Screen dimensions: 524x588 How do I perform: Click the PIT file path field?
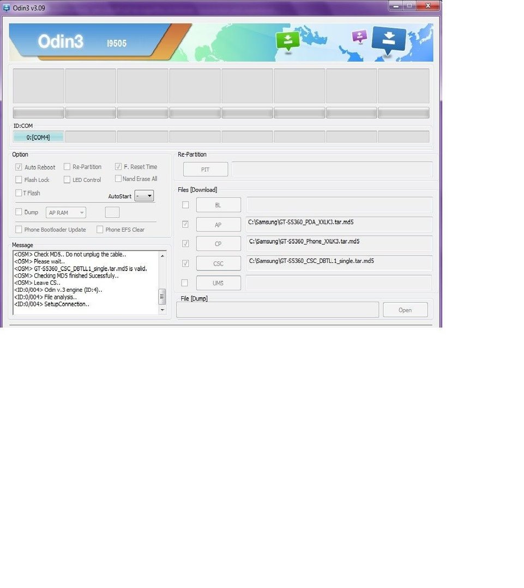(x=332, y=169)
